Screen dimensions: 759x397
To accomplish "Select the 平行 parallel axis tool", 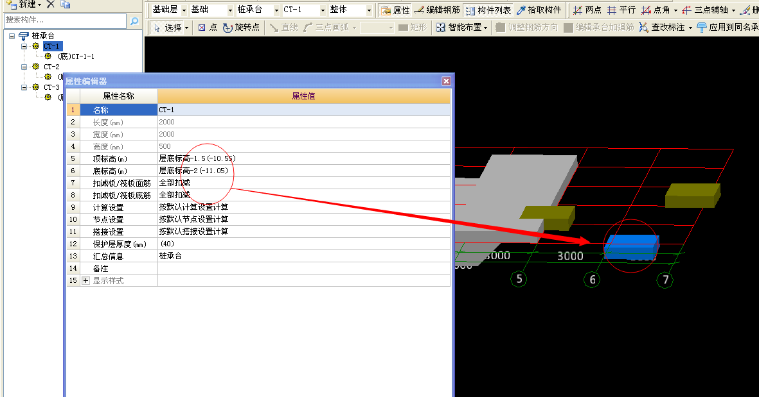I will (621, 10).
